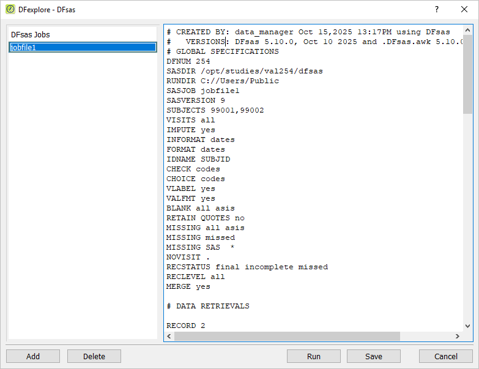Place cursor on the RUNDIR path line
479x369 pixels.
[223, 81]
